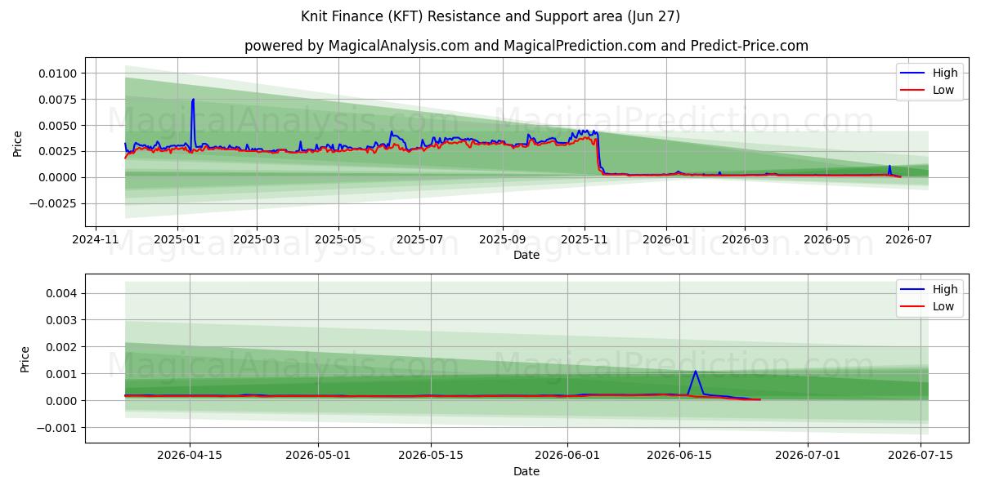The height and width of the screenshot is (490, 981).
Task: Click the January 2025 price spike peak
Action: (193, 100)
